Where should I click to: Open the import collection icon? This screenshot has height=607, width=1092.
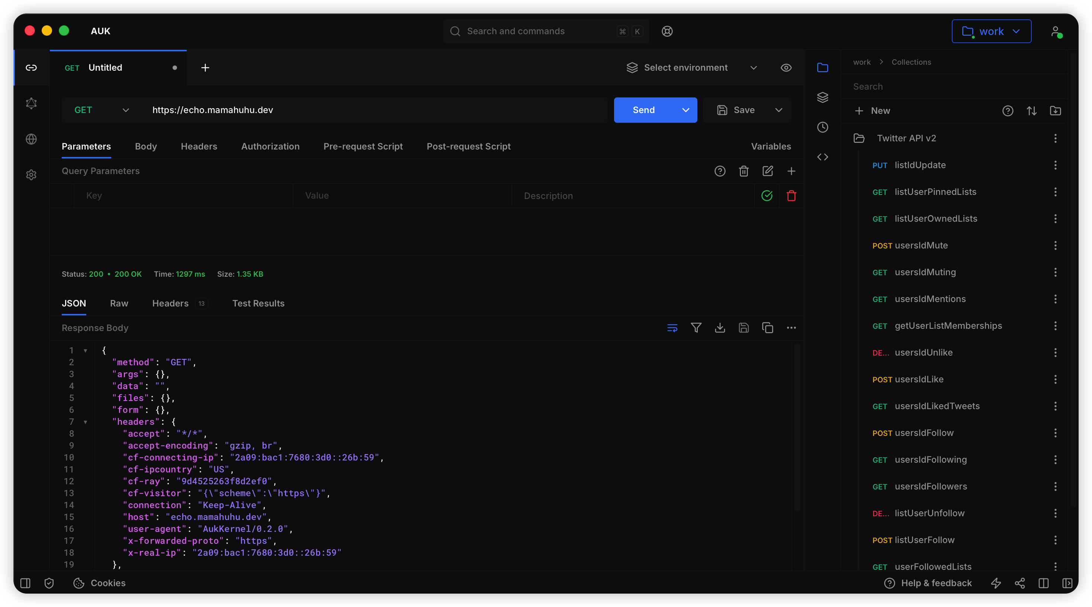click(x=1055, y=110)
